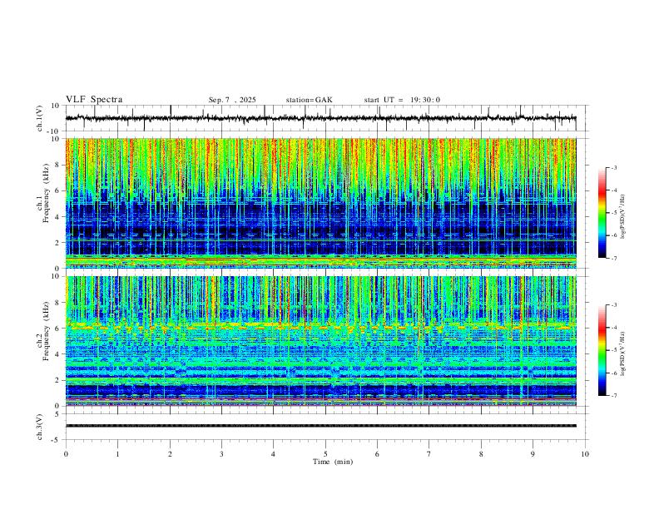Click the "ch.1(V)" waveform axis label

click(x=40, y=118)
